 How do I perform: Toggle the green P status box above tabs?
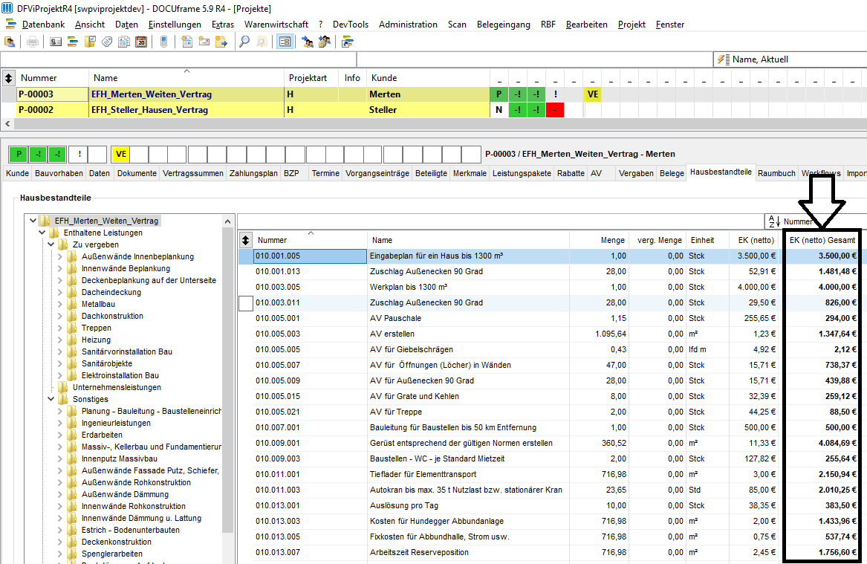tap(19, 155)
